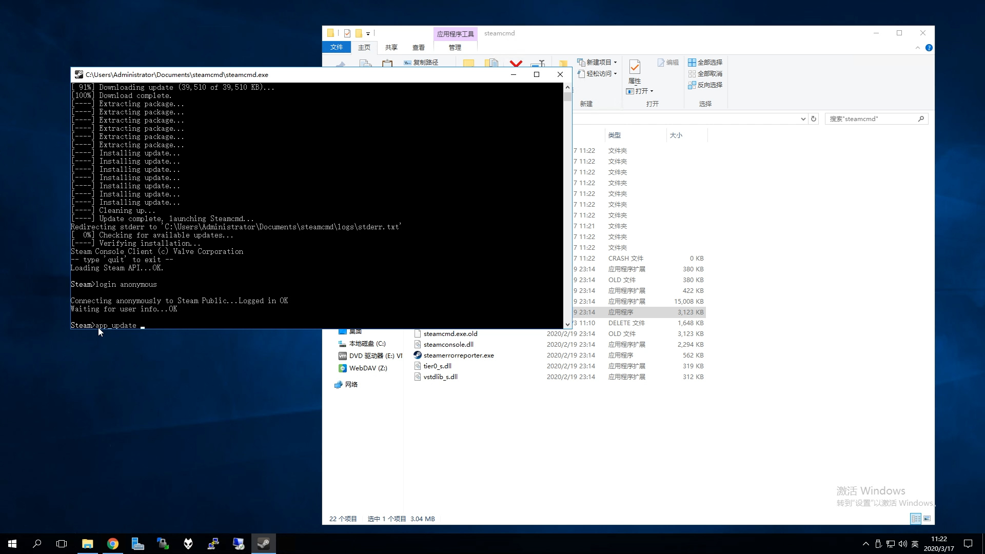Click the Explorer help question mark icon
985x554 pixels.
point(929,48)
